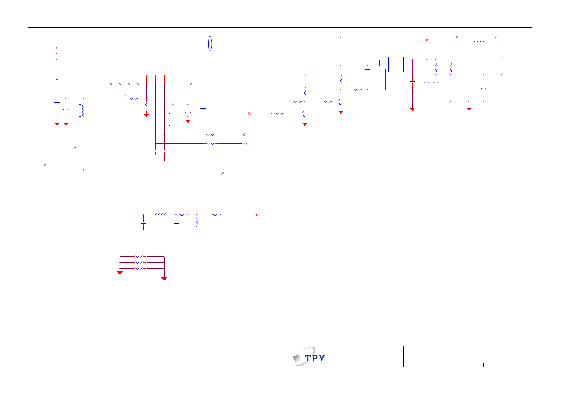Select the ferrite inductor between two top-right terminals
The image size is (561, 396).
[478, 40]
